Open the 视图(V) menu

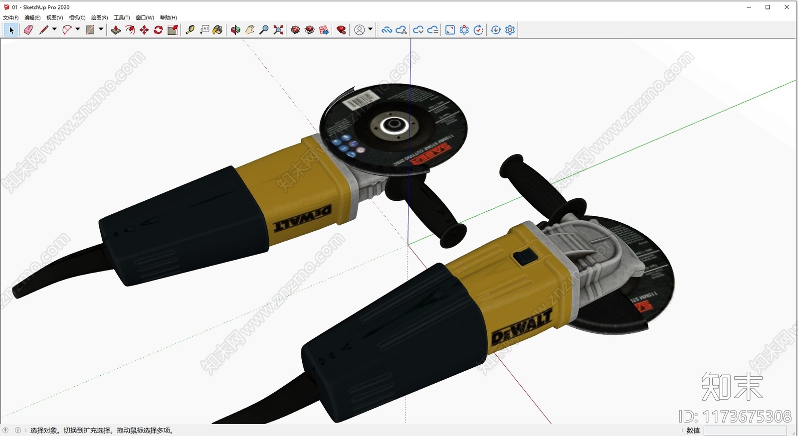pyautogui.click(x=54, y=17)
